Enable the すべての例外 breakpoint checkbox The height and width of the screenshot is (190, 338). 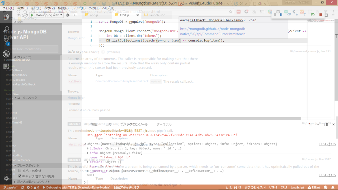point(20,171)
